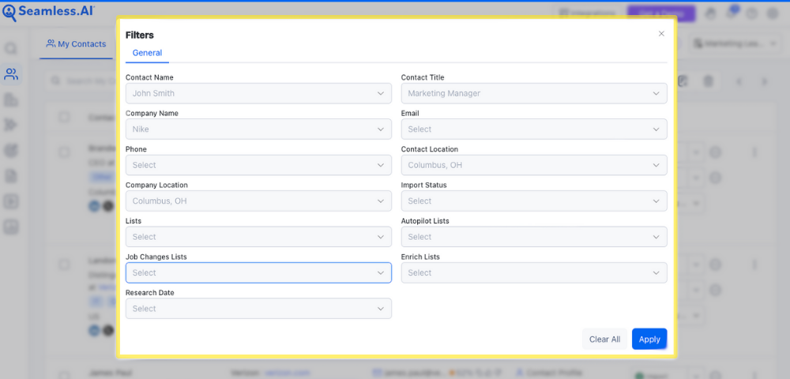Open the Contact Location dropdown
Image resolution: width=790 pixels, height=379 pixels.
(534, 165)
